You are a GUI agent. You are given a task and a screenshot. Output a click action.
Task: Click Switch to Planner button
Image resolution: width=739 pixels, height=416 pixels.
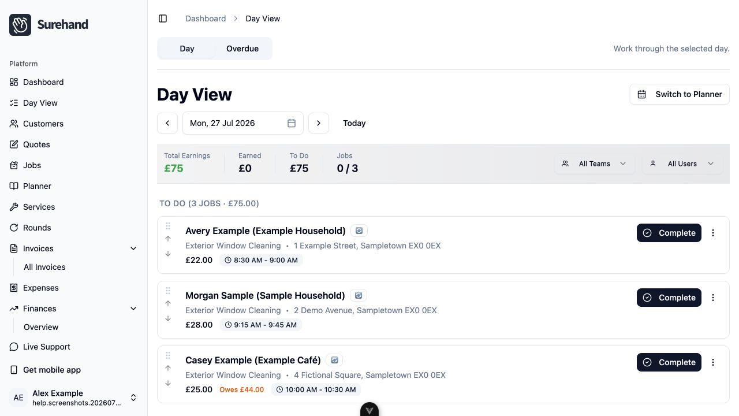coord(680,94)
